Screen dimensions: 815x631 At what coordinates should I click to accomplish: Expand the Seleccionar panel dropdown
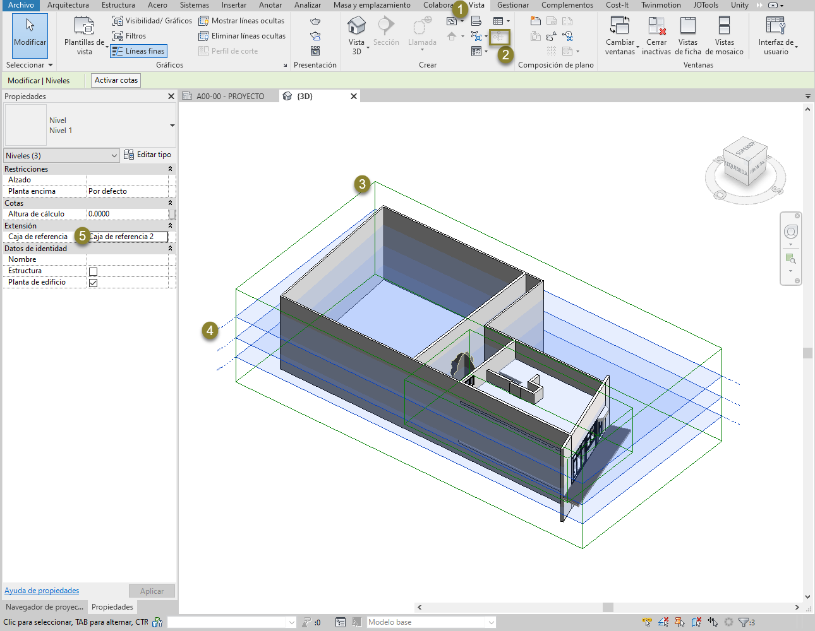point(30,65)
